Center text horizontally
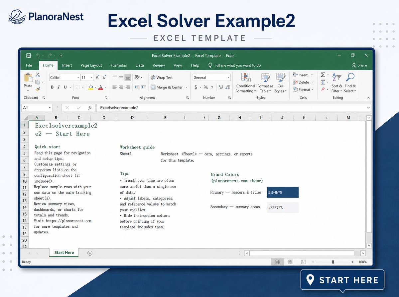 [121, 87]
